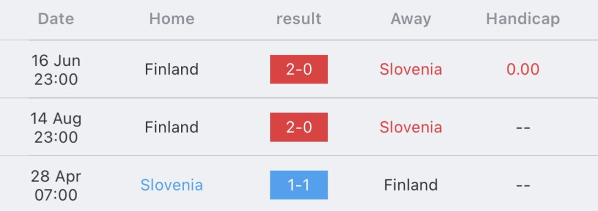Open the 2-0 result of 16 Jun match
The image size is (598, 211).
pyautogui.click(x=299, y=69)
